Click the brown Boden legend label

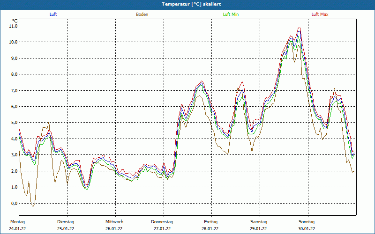point(142,15)
